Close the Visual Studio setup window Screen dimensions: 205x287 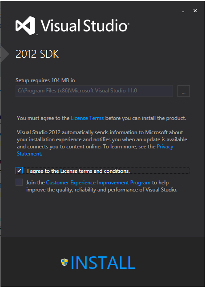pyautogui.click(x=195, y=11)
